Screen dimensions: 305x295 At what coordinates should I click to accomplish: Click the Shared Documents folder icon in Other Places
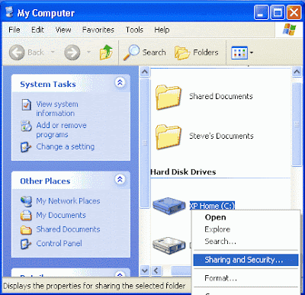26,229
